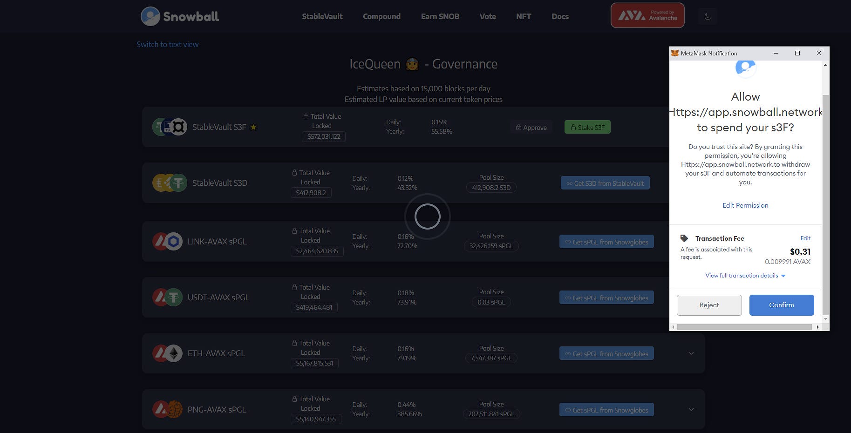The width and height of the screenshot is (851, 433).
Task: Click the loading spinner circle
Action: (x=427, y=216)
